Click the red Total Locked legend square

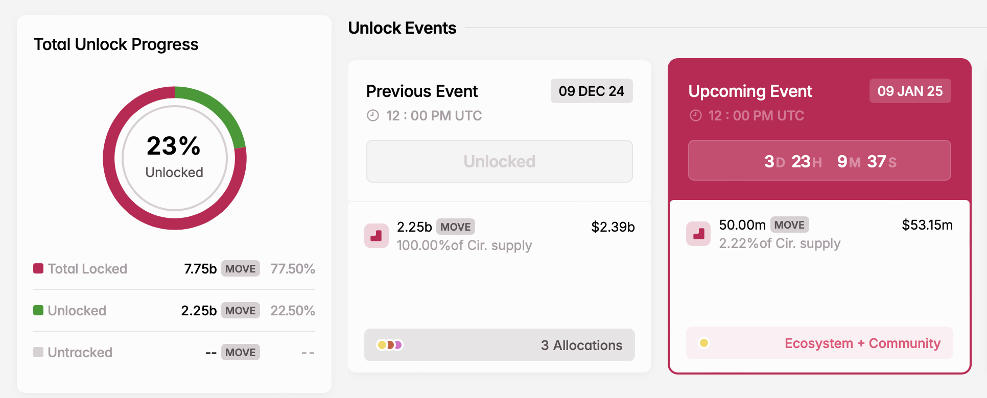38,268
